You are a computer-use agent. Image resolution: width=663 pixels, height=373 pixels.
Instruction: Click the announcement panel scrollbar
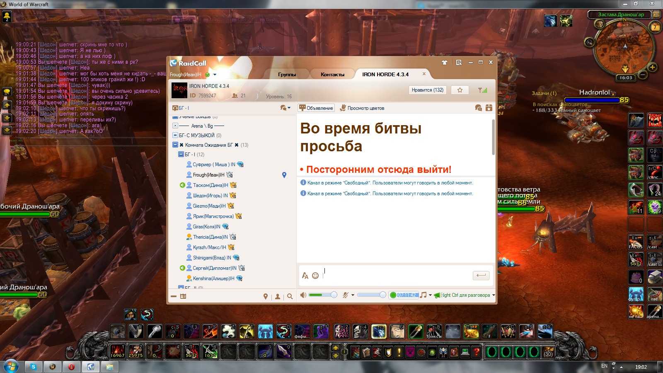[493, 137]
